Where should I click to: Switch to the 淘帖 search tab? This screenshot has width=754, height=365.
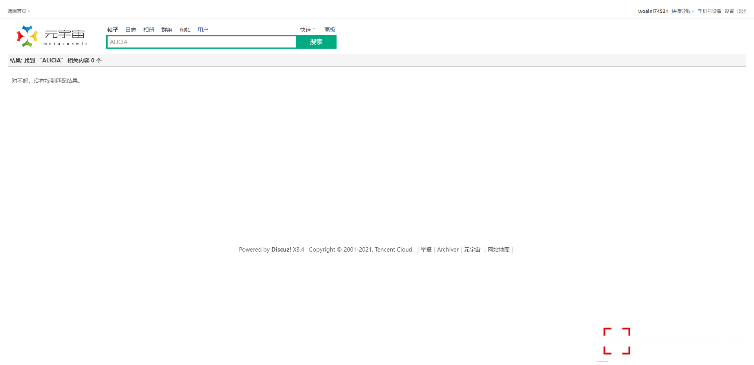click(185, 30)
